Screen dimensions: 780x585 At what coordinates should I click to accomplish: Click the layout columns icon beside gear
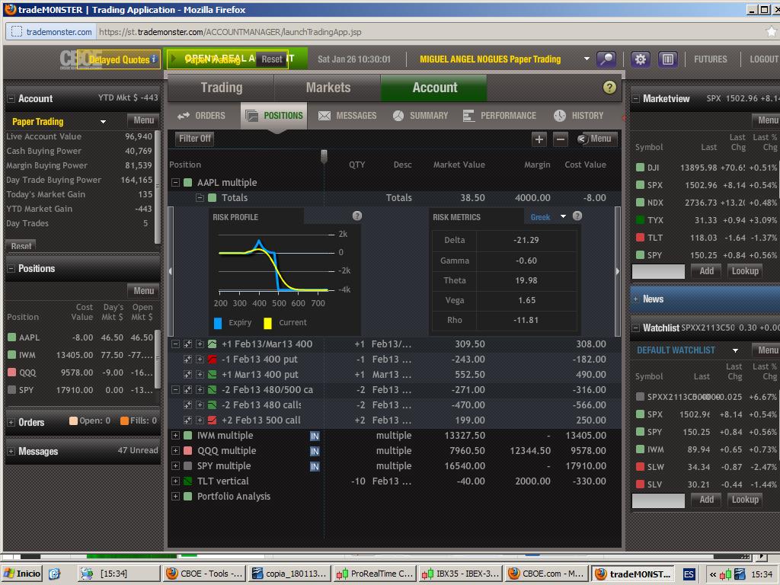click(x=667, y=59)
